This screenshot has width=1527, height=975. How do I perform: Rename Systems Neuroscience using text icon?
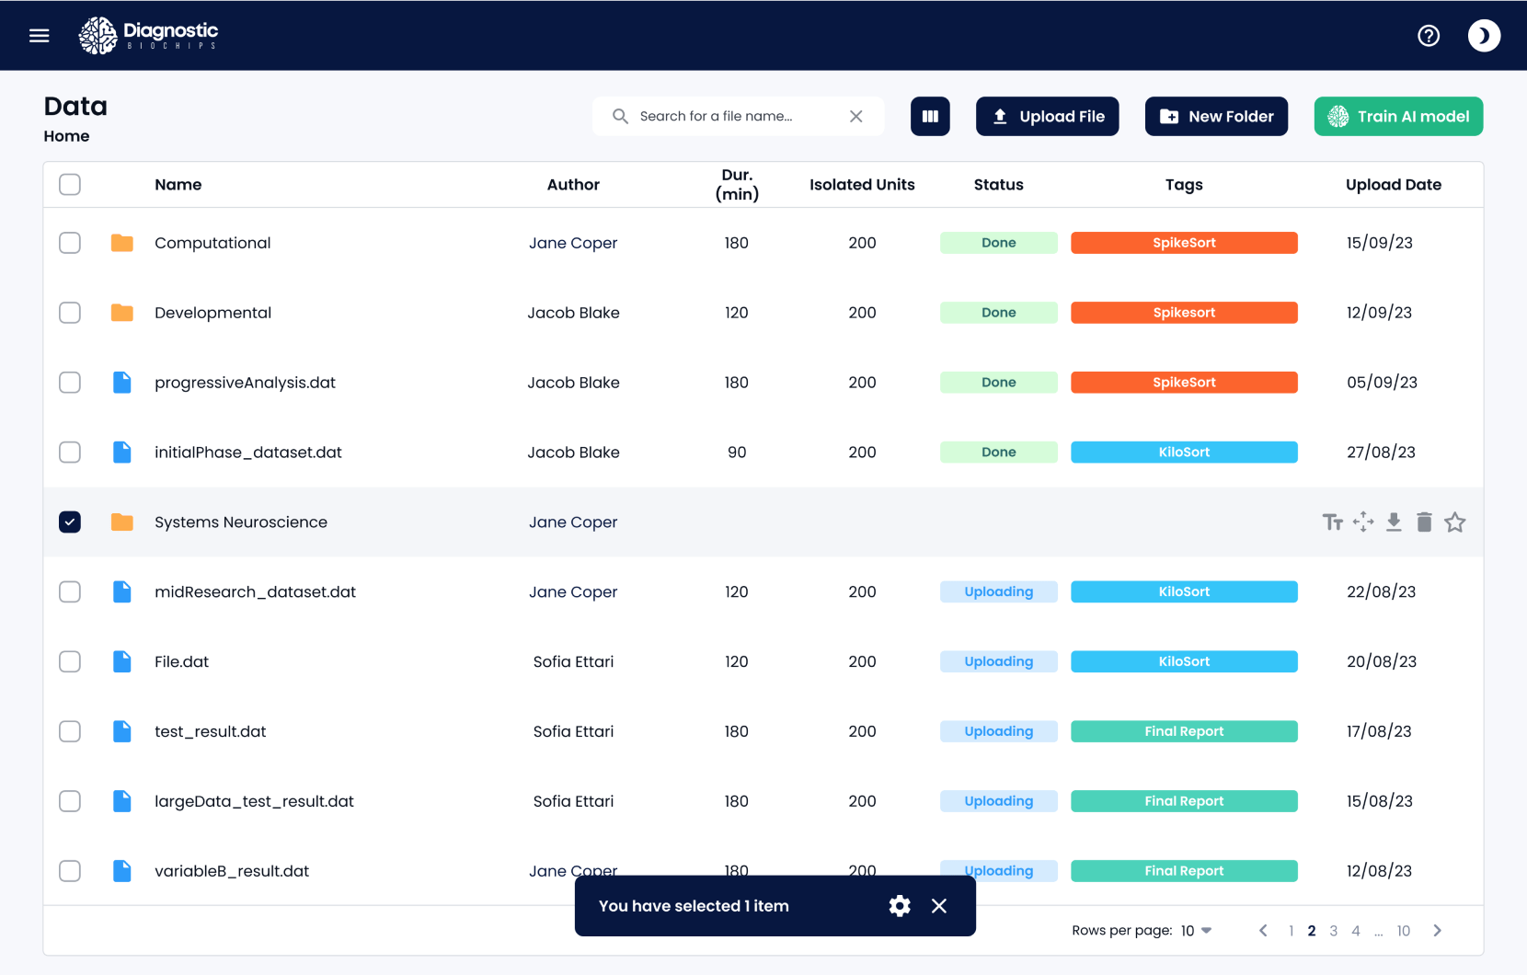tap(1332, 522)
